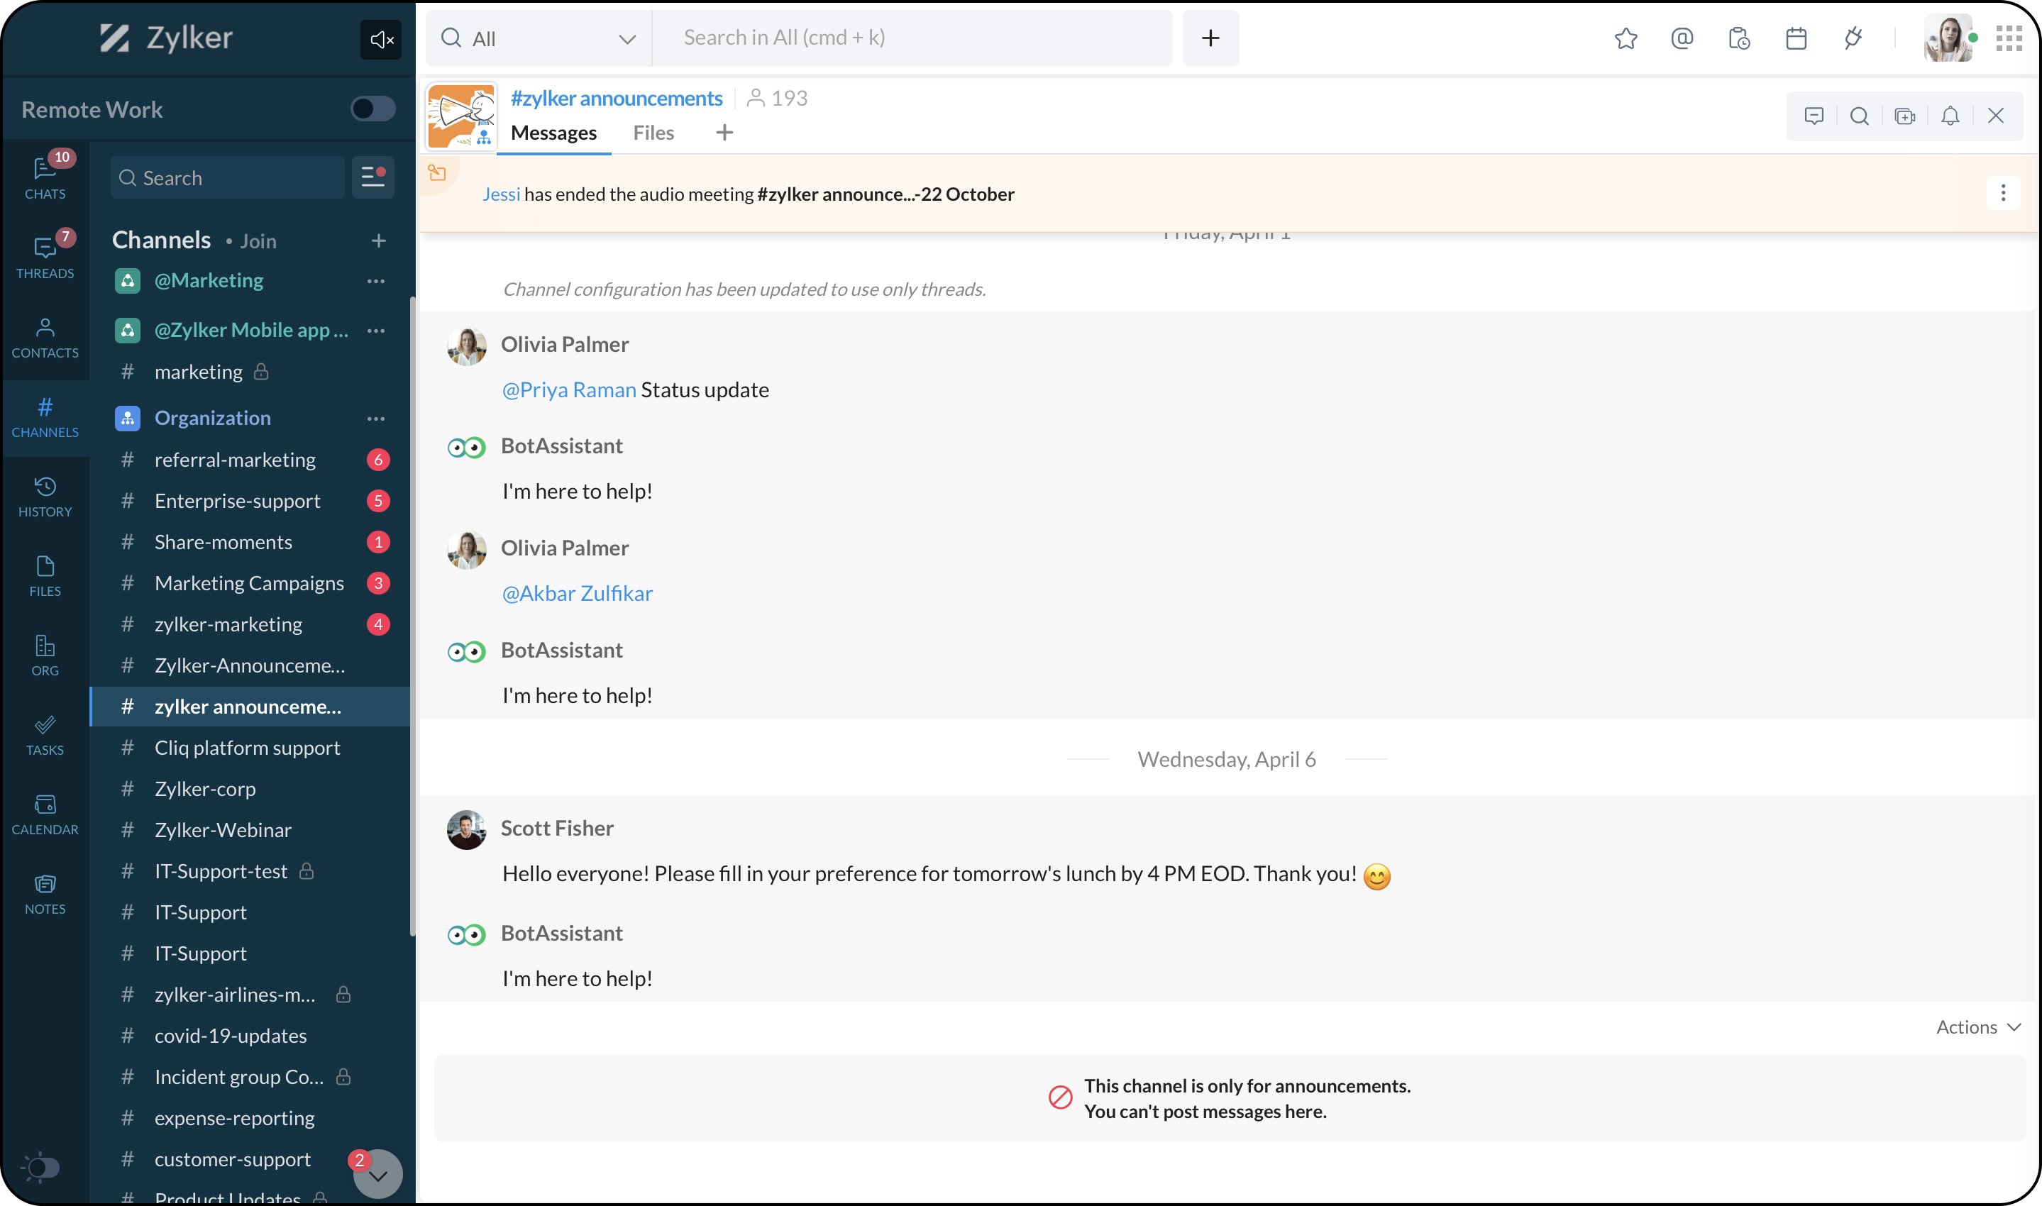Click the Search in All input field
This screenshot has width=2042, height=1206.
tap(910, 38)
